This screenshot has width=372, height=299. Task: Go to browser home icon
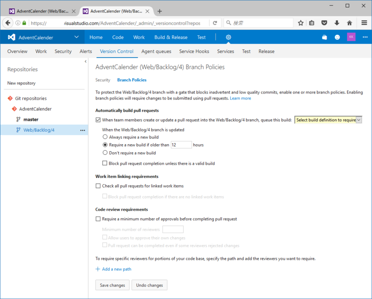pos(349,23)
